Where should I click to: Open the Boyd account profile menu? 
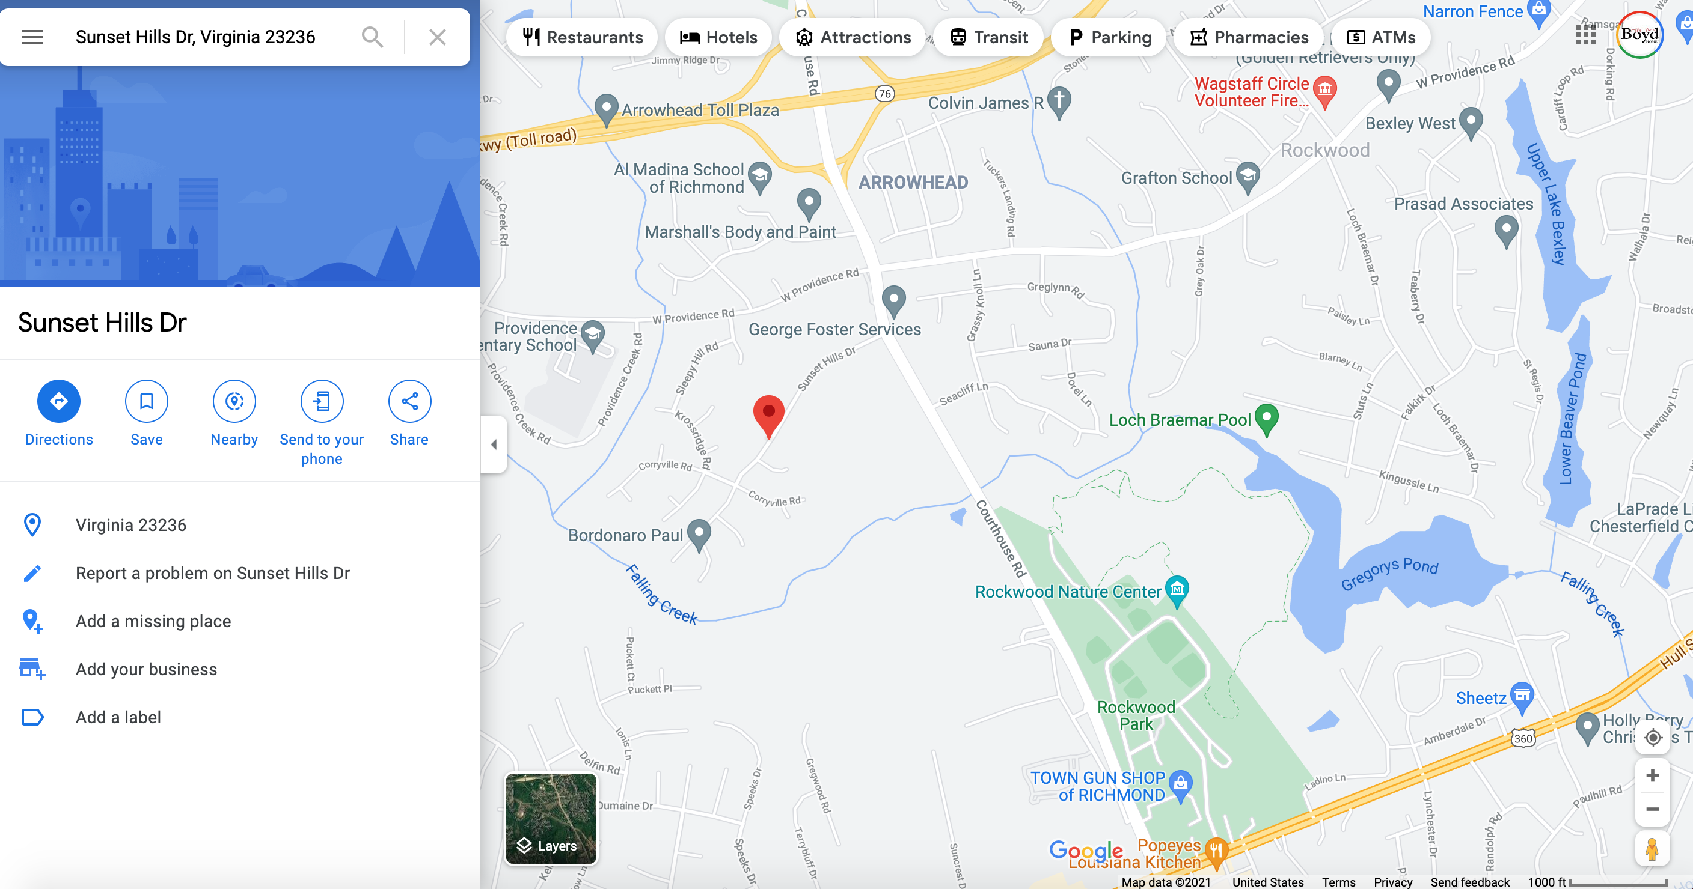coord(1639,35)
